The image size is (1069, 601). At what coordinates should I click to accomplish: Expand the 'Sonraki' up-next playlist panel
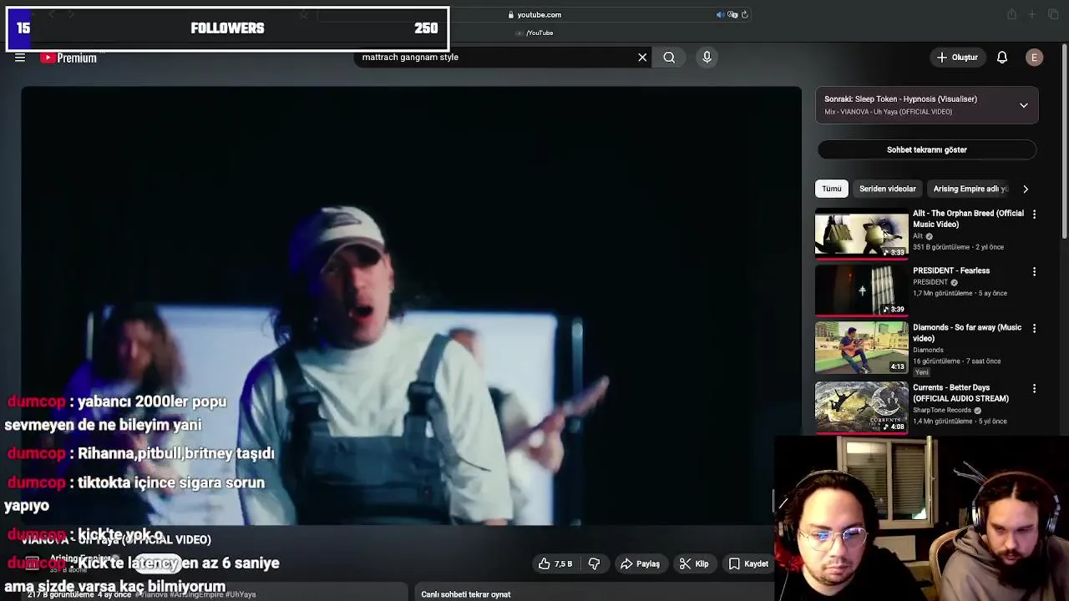click(x=1023, y=105)
